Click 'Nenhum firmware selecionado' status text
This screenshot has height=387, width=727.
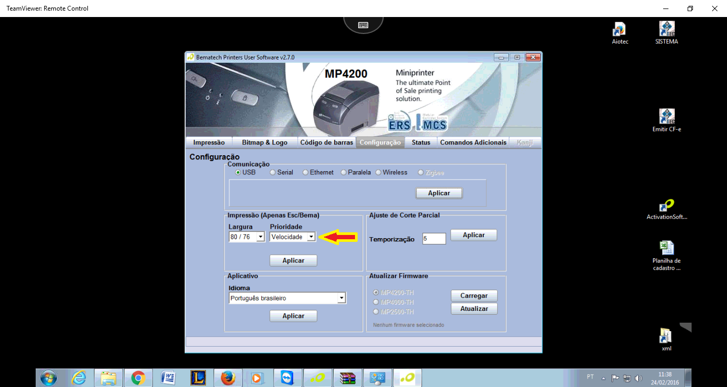(x=408, y=325)
